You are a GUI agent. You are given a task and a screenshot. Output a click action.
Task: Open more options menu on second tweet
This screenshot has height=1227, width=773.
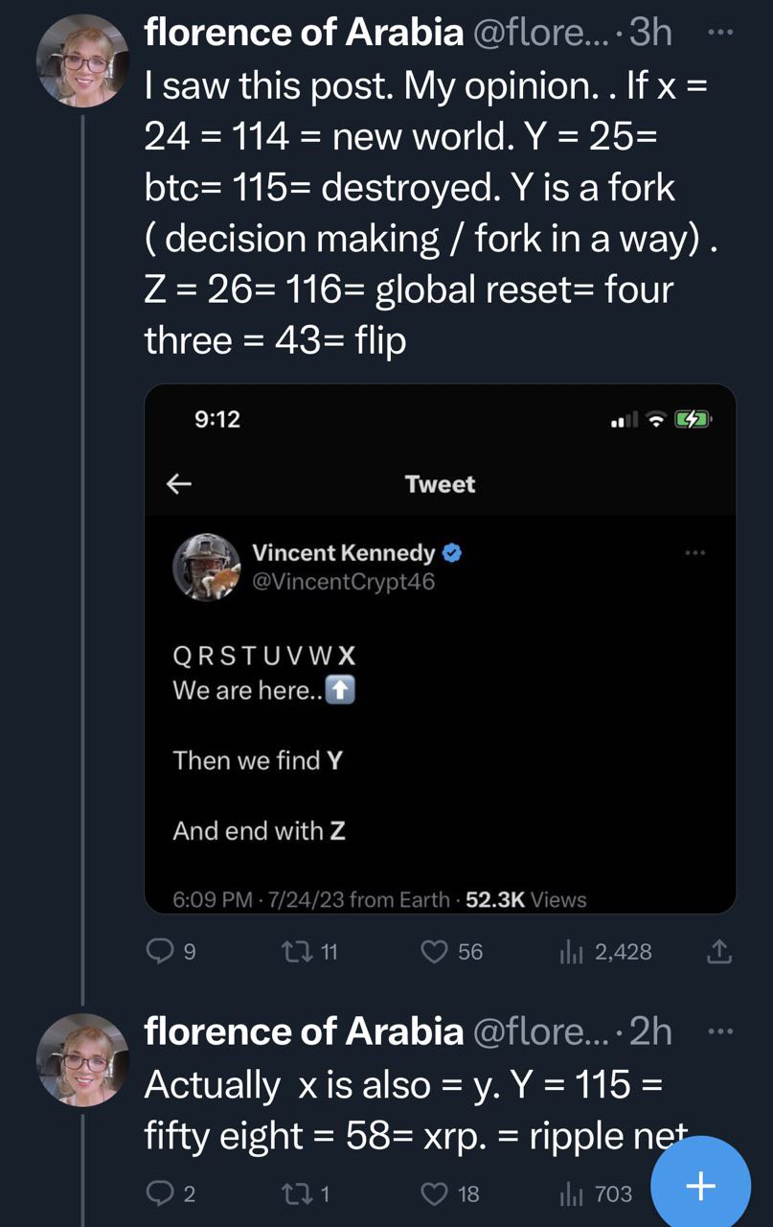[x=718, y=1031]
